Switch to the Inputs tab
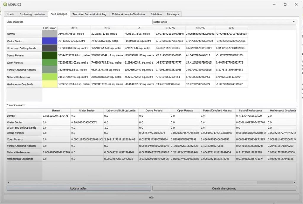Viewport: 303px width, 204px height. (10, 14)
